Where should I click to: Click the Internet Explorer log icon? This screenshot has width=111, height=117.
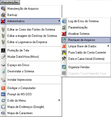[64, 21]
